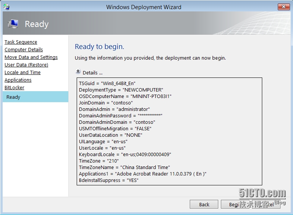Select the Applications1 Adobe Acrobat Reader line

click(x=143, y=174)
